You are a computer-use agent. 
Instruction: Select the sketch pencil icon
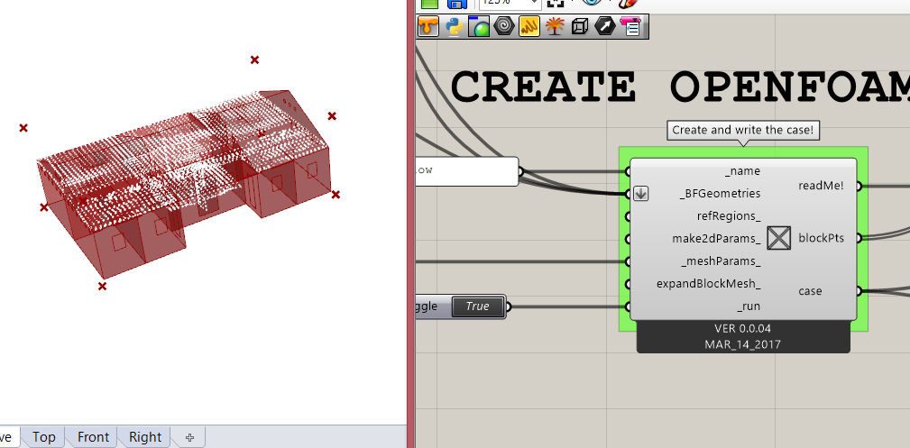point(628,3)
